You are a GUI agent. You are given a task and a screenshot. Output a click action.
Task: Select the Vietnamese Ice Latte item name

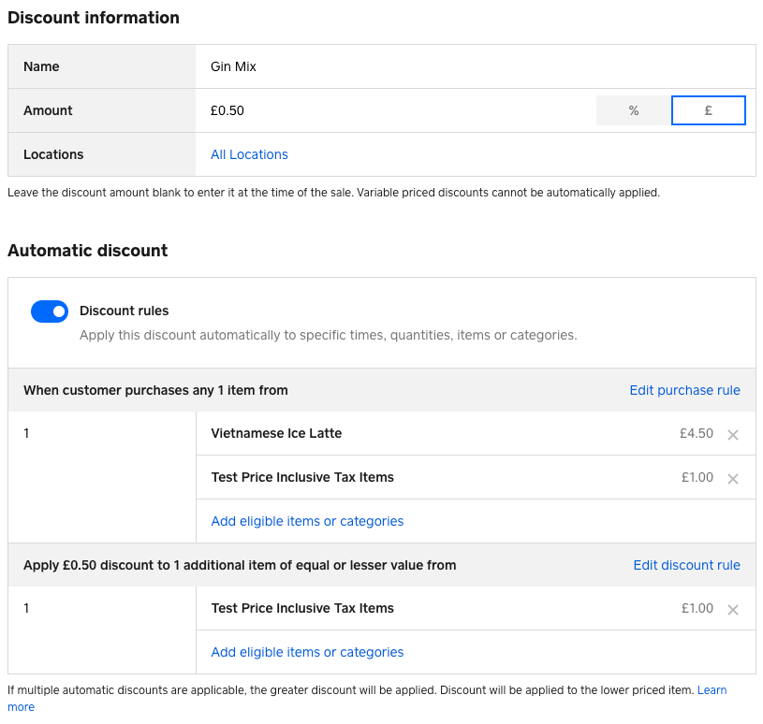[276, 433]
